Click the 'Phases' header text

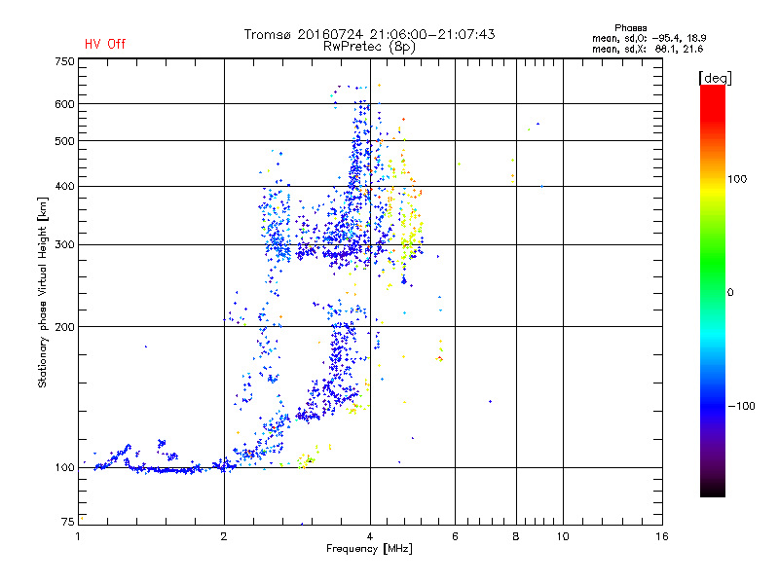click(x=630, y=28)
